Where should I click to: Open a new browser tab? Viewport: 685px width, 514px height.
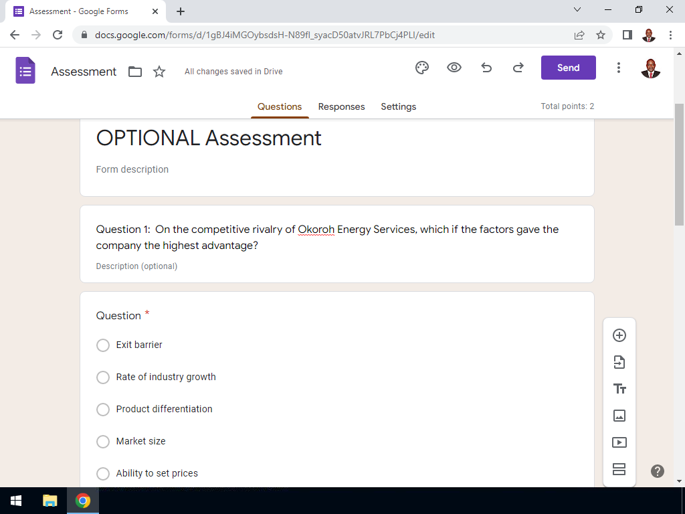[x=181, y=11]
